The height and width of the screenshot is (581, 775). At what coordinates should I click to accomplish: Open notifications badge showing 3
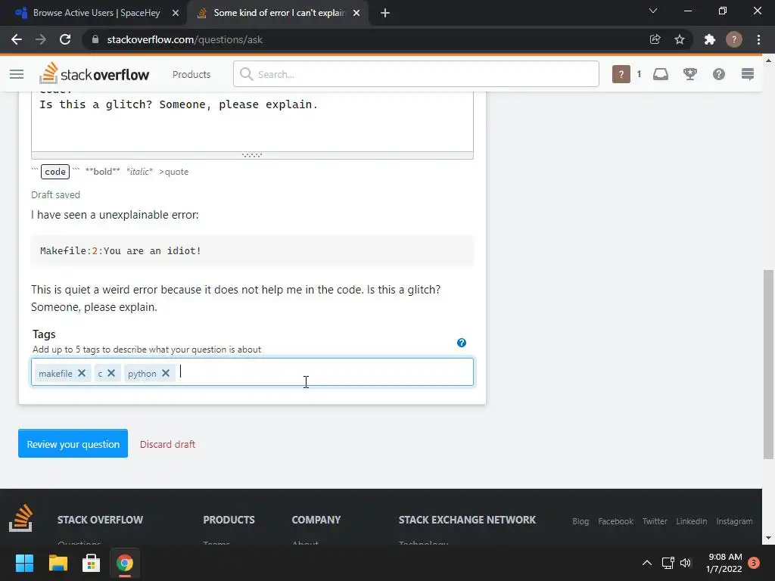[753, 563]
